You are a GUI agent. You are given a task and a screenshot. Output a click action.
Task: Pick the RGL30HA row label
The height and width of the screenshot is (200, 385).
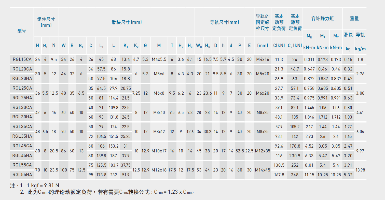click(22, 117)
